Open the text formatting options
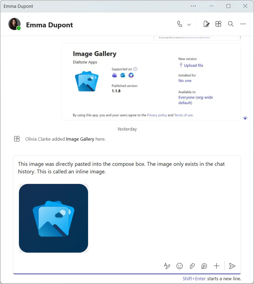The image size is (254, 284). (167, 266)
